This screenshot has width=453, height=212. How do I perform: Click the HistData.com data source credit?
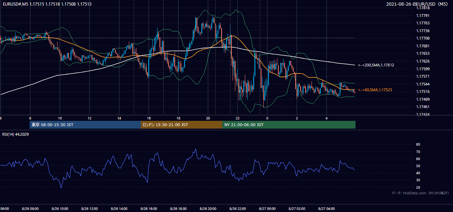pos(420,193)
